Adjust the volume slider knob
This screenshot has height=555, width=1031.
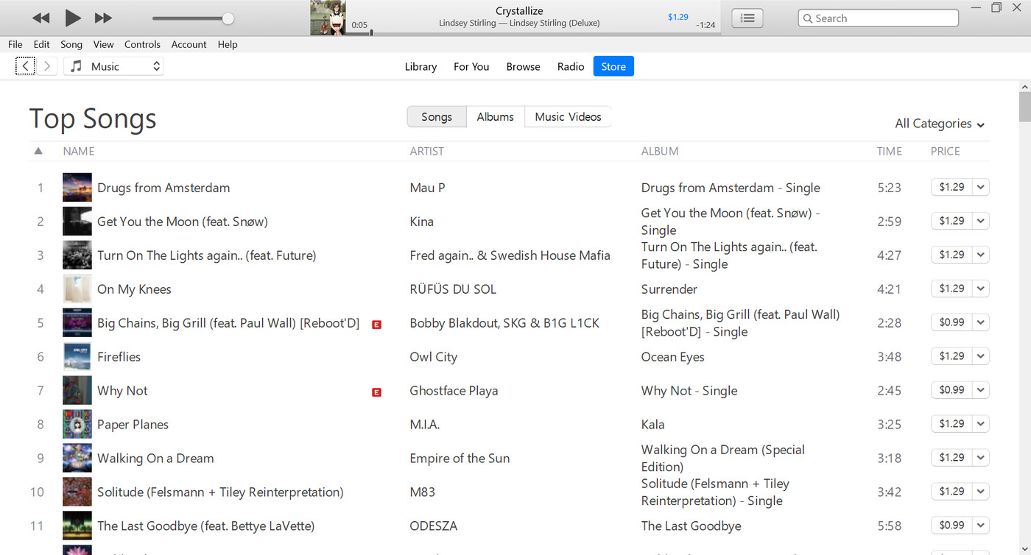(228, 18)
